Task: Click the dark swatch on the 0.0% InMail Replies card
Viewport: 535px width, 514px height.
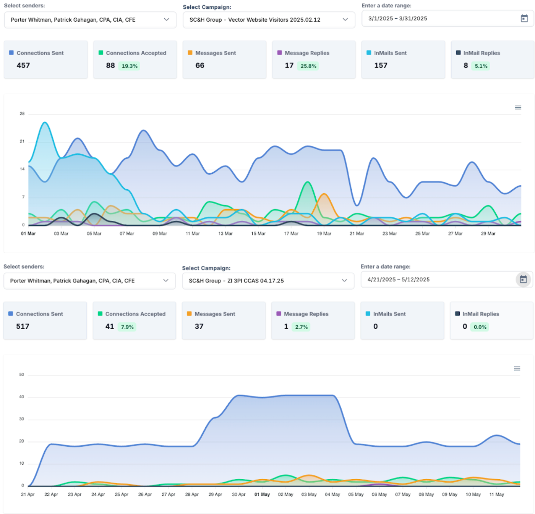Action: (457, 314)
